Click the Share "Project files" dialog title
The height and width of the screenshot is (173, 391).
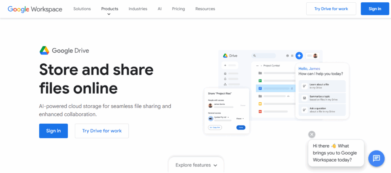coord(220,94)
